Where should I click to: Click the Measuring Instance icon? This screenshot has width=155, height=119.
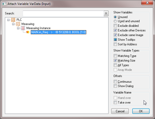(23, 28)
